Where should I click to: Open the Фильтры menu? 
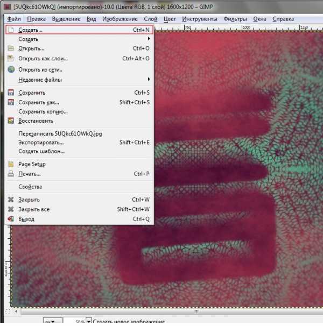click(235, 19)
